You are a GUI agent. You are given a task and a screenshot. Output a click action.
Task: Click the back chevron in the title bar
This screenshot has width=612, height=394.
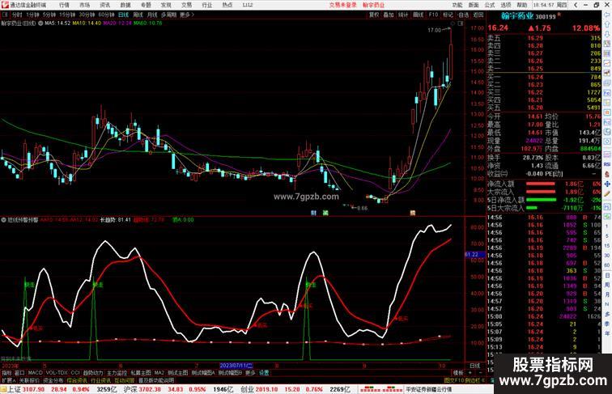pos(576,5)
